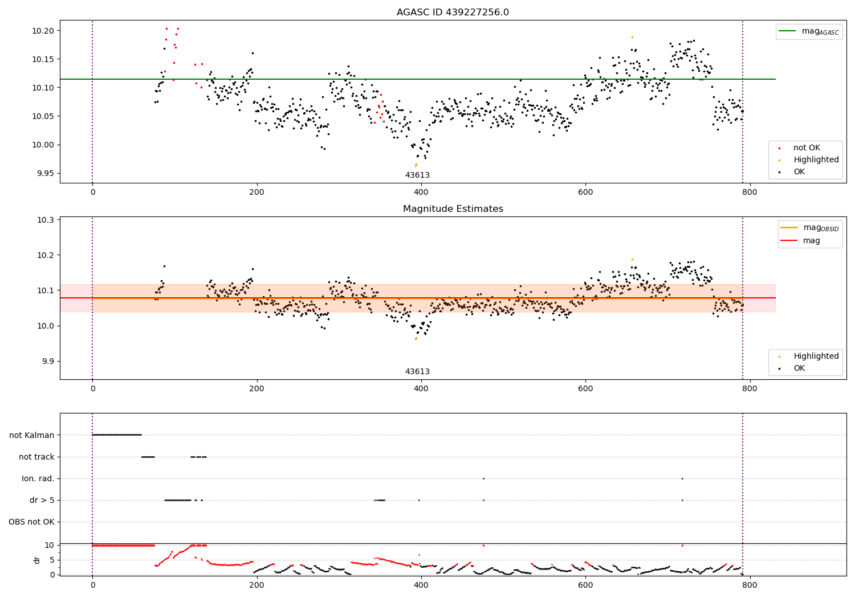Click x-axis tick '800' under top plot
The image size is (855, 598).
pyautogui.click(x=750, y=192)
